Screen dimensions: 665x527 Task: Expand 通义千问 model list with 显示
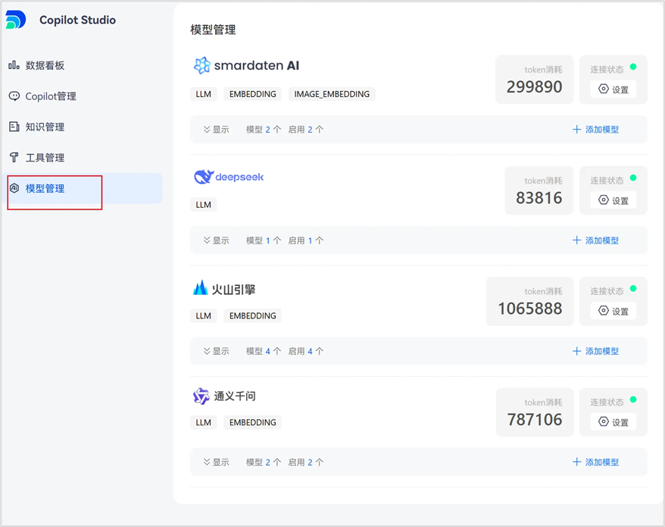coord(217,462)
